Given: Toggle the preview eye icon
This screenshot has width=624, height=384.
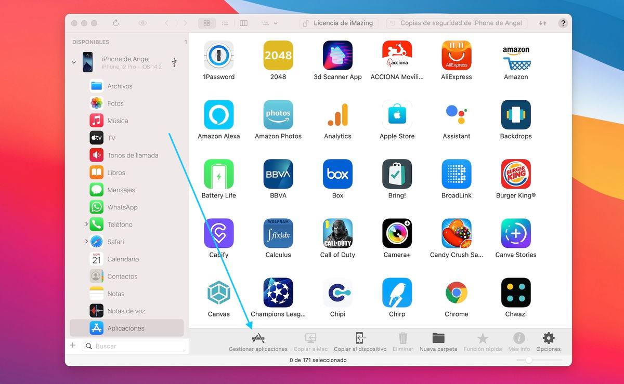Looking at the screenshot, I should [142, 23].
